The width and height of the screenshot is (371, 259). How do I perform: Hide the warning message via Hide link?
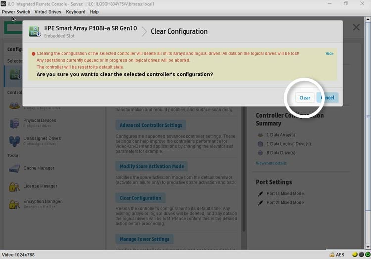(x=329, y=54)
